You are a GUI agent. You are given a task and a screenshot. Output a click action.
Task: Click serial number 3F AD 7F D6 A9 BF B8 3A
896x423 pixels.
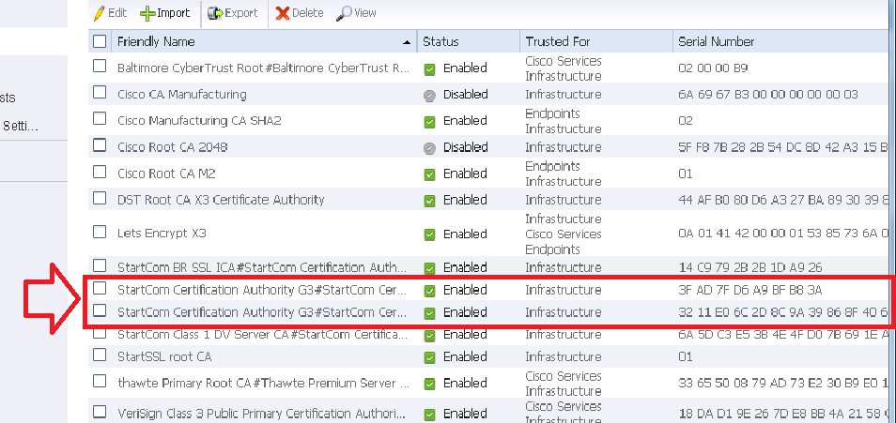[x=749, y=290]
